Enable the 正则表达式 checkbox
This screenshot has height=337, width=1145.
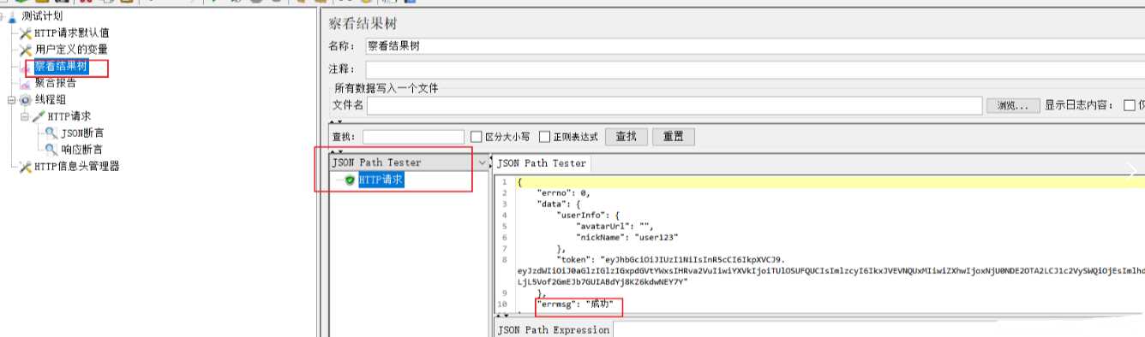coord(544,137)
